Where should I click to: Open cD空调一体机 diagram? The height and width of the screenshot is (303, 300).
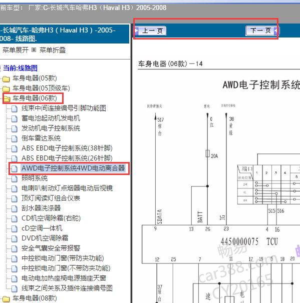[x=42, y=228]
